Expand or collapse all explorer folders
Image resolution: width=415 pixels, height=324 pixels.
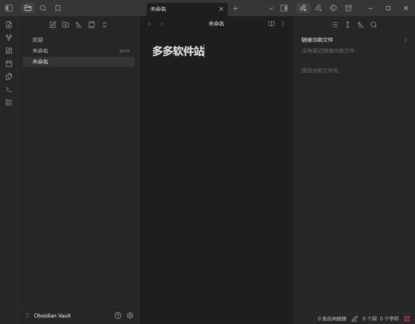pos(105,25)
